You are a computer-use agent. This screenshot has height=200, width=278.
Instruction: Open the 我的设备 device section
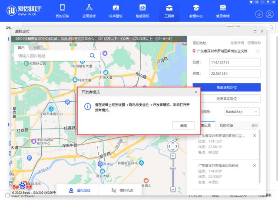(62, 11)
